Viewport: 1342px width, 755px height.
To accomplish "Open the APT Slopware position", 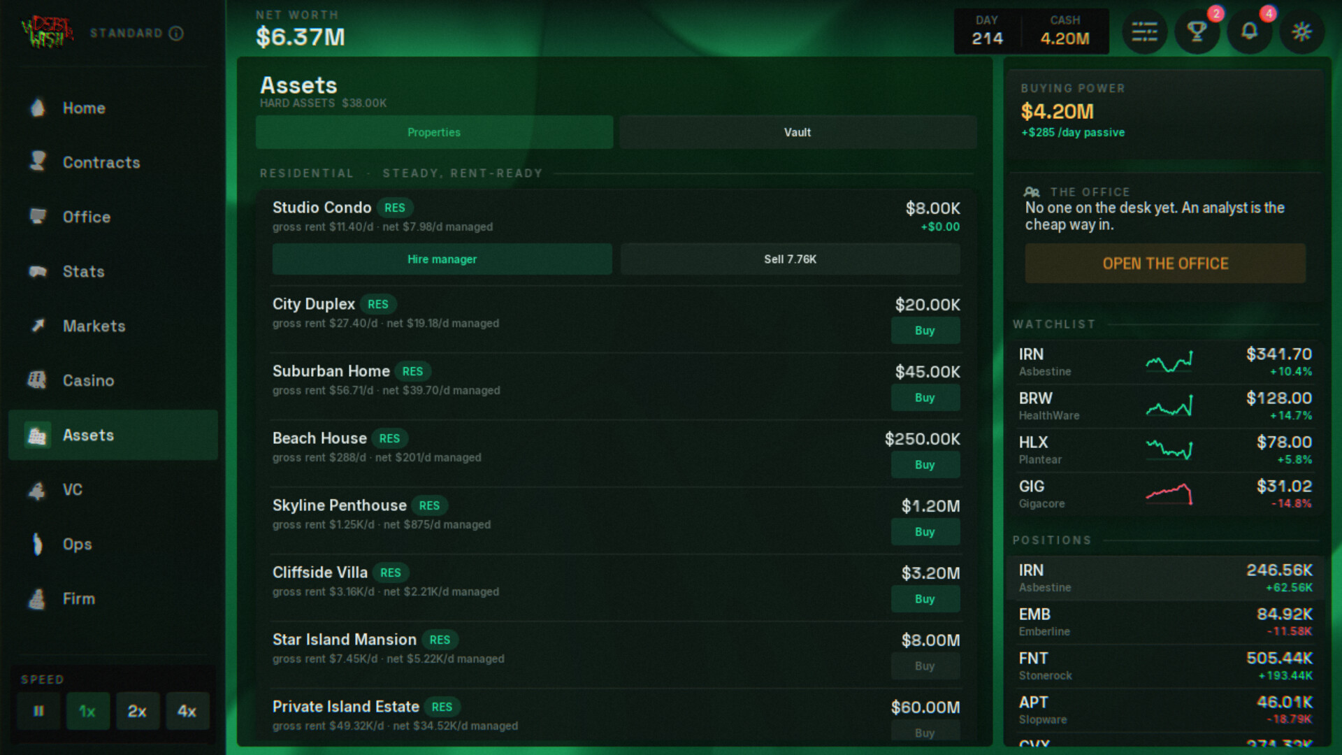I will [1164, 710].
